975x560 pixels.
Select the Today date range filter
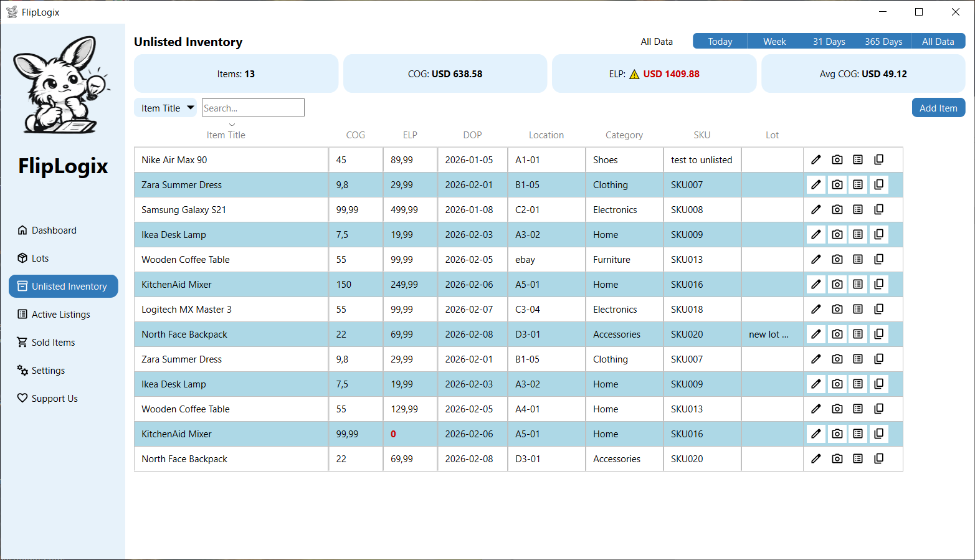pos(720,41)
